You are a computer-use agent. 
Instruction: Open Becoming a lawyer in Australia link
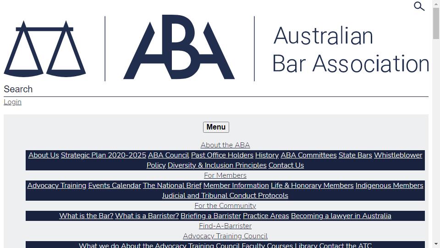(x=341, y=216)
